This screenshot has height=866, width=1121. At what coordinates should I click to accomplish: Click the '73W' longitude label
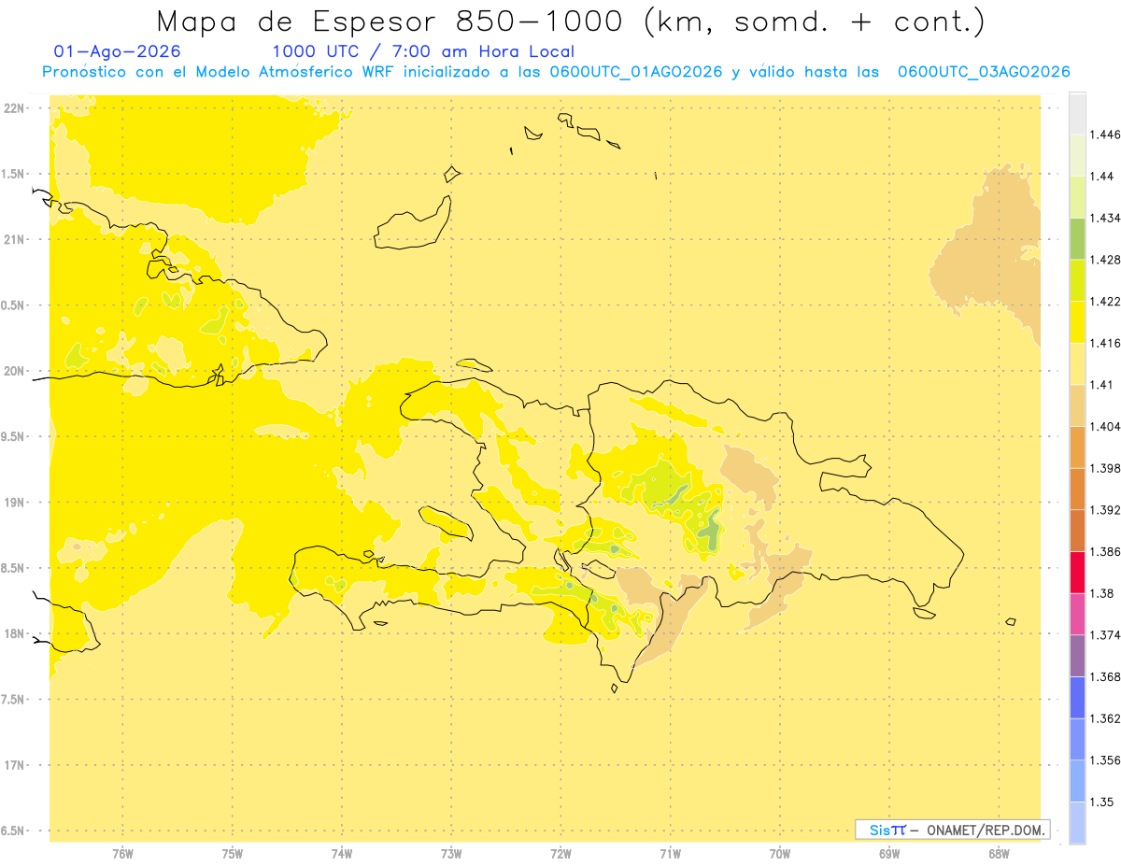coord(451,854)
